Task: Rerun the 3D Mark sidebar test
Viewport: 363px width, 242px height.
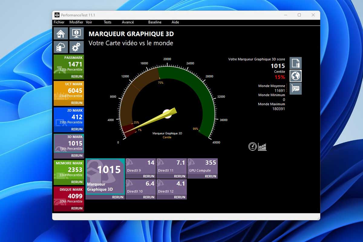Action: coord(77,155)
